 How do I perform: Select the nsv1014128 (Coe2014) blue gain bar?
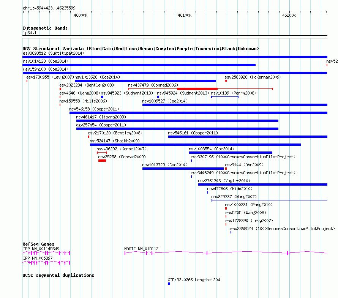point(139,65)
